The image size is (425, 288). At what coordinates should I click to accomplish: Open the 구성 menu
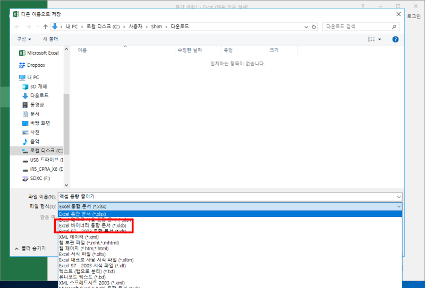[24, 39]
